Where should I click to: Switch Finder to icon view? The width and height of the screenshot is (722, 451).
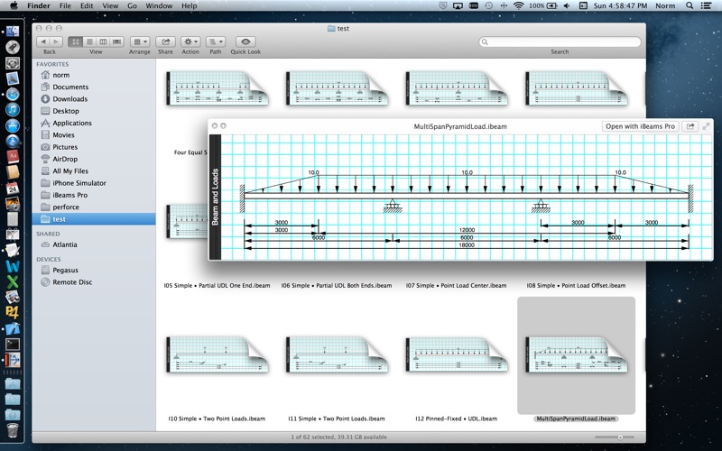click(x=76, y=41)
